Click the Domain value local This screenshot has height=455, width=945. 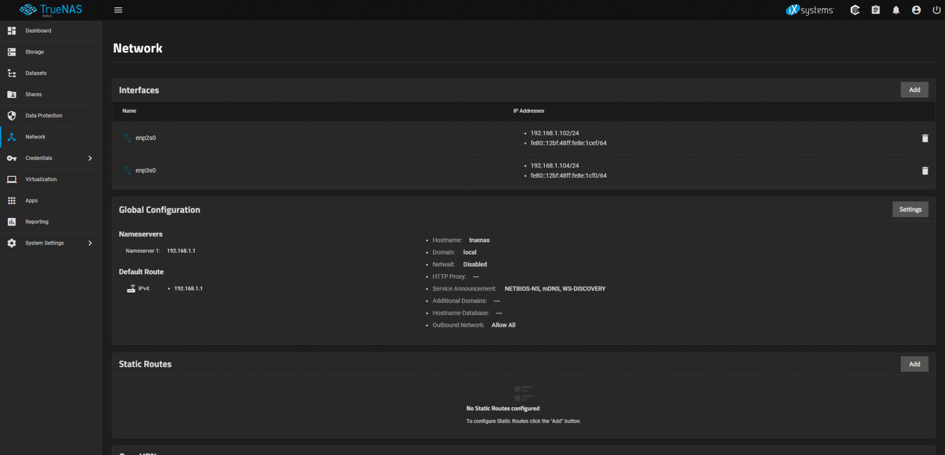(470, 252)
